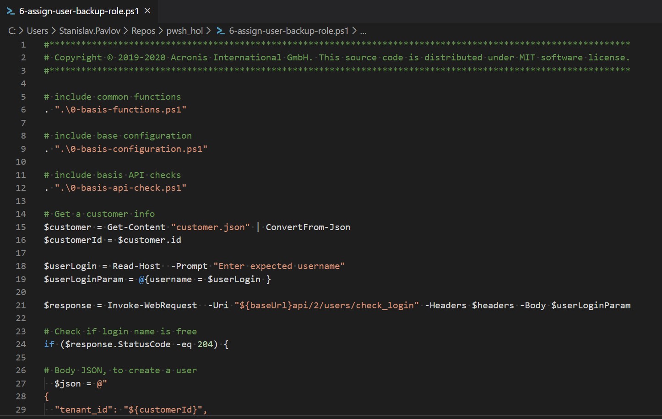Click the Invoke-WebRequest cmdlet

click(152, 305)
